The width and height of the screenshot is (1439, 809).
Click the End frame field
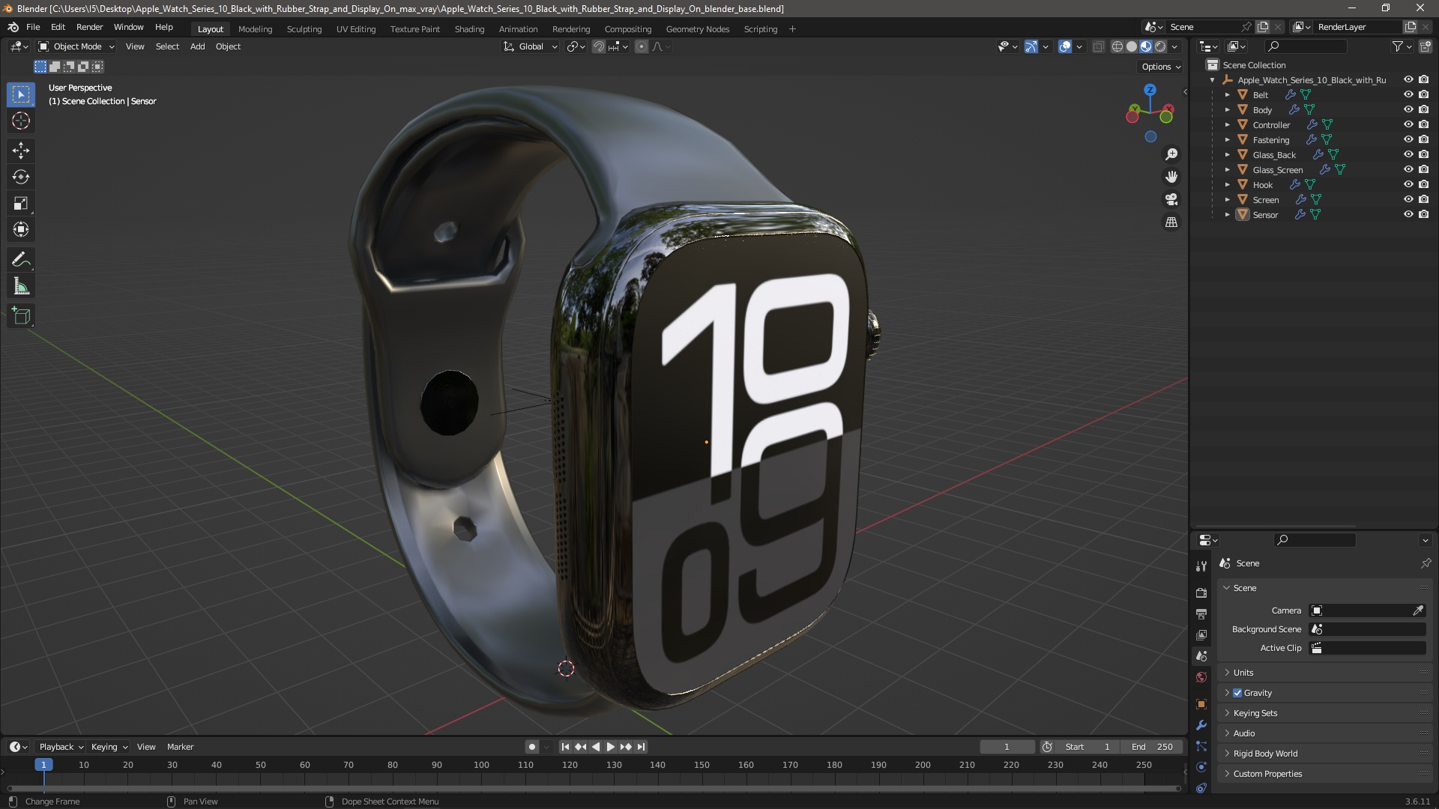tap(1152, 747)
